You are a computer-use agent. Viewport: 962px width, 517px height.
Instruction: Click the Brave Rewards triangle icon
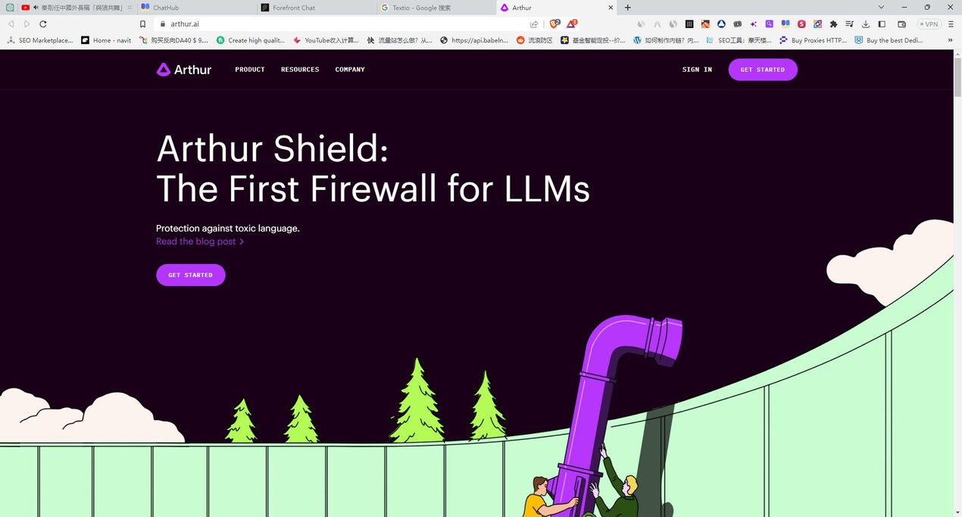(x=572, y=24)
